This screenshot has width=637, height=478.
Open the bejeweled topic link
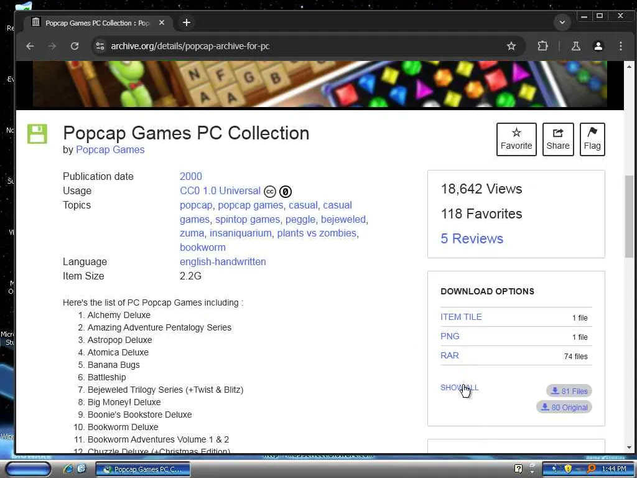(x=343, y=220)
